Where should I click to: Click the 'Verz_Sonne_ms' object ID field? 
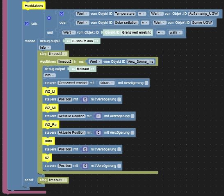pos(141,62)
